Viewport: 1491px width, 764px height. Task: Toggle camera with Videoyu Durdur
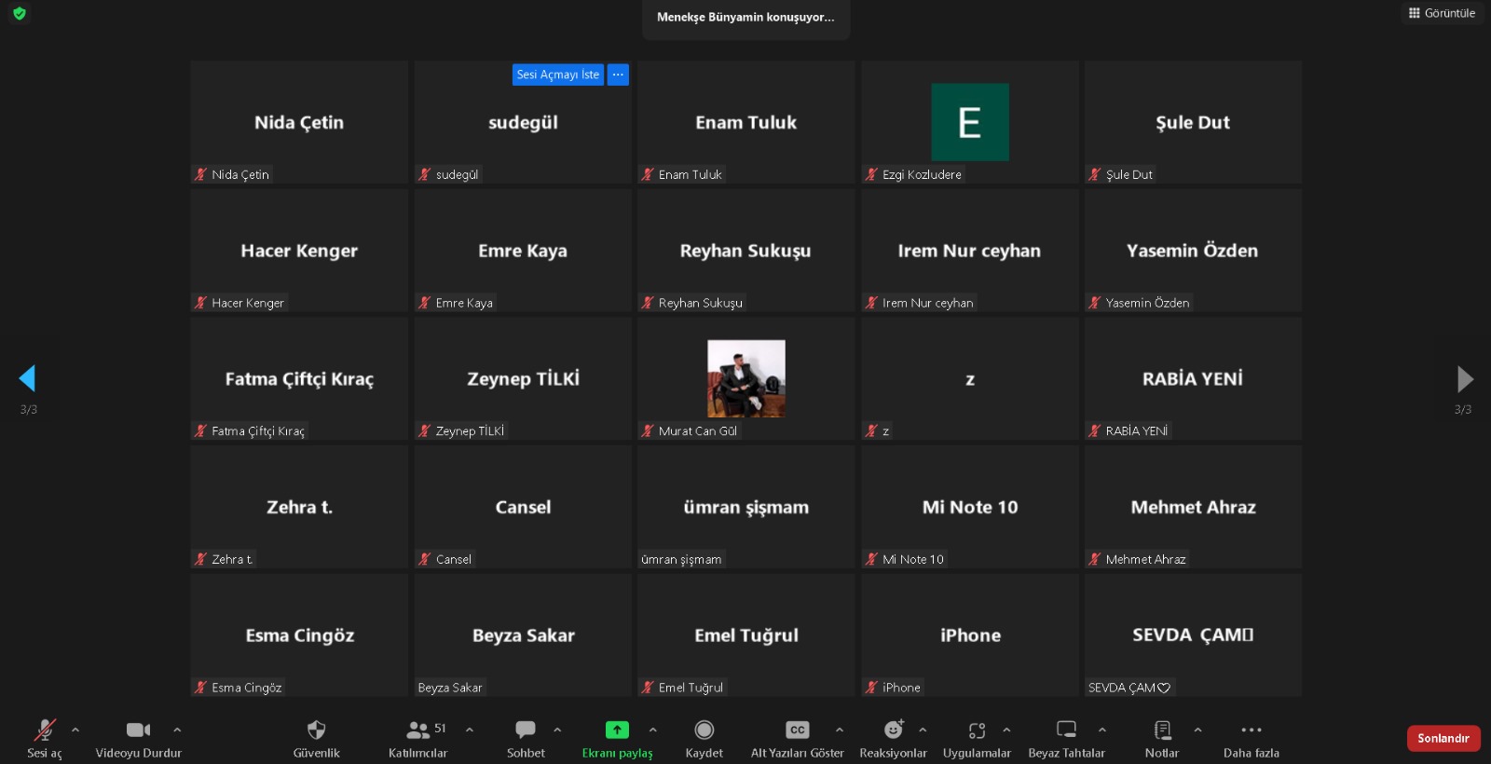(x=138, y=730)
